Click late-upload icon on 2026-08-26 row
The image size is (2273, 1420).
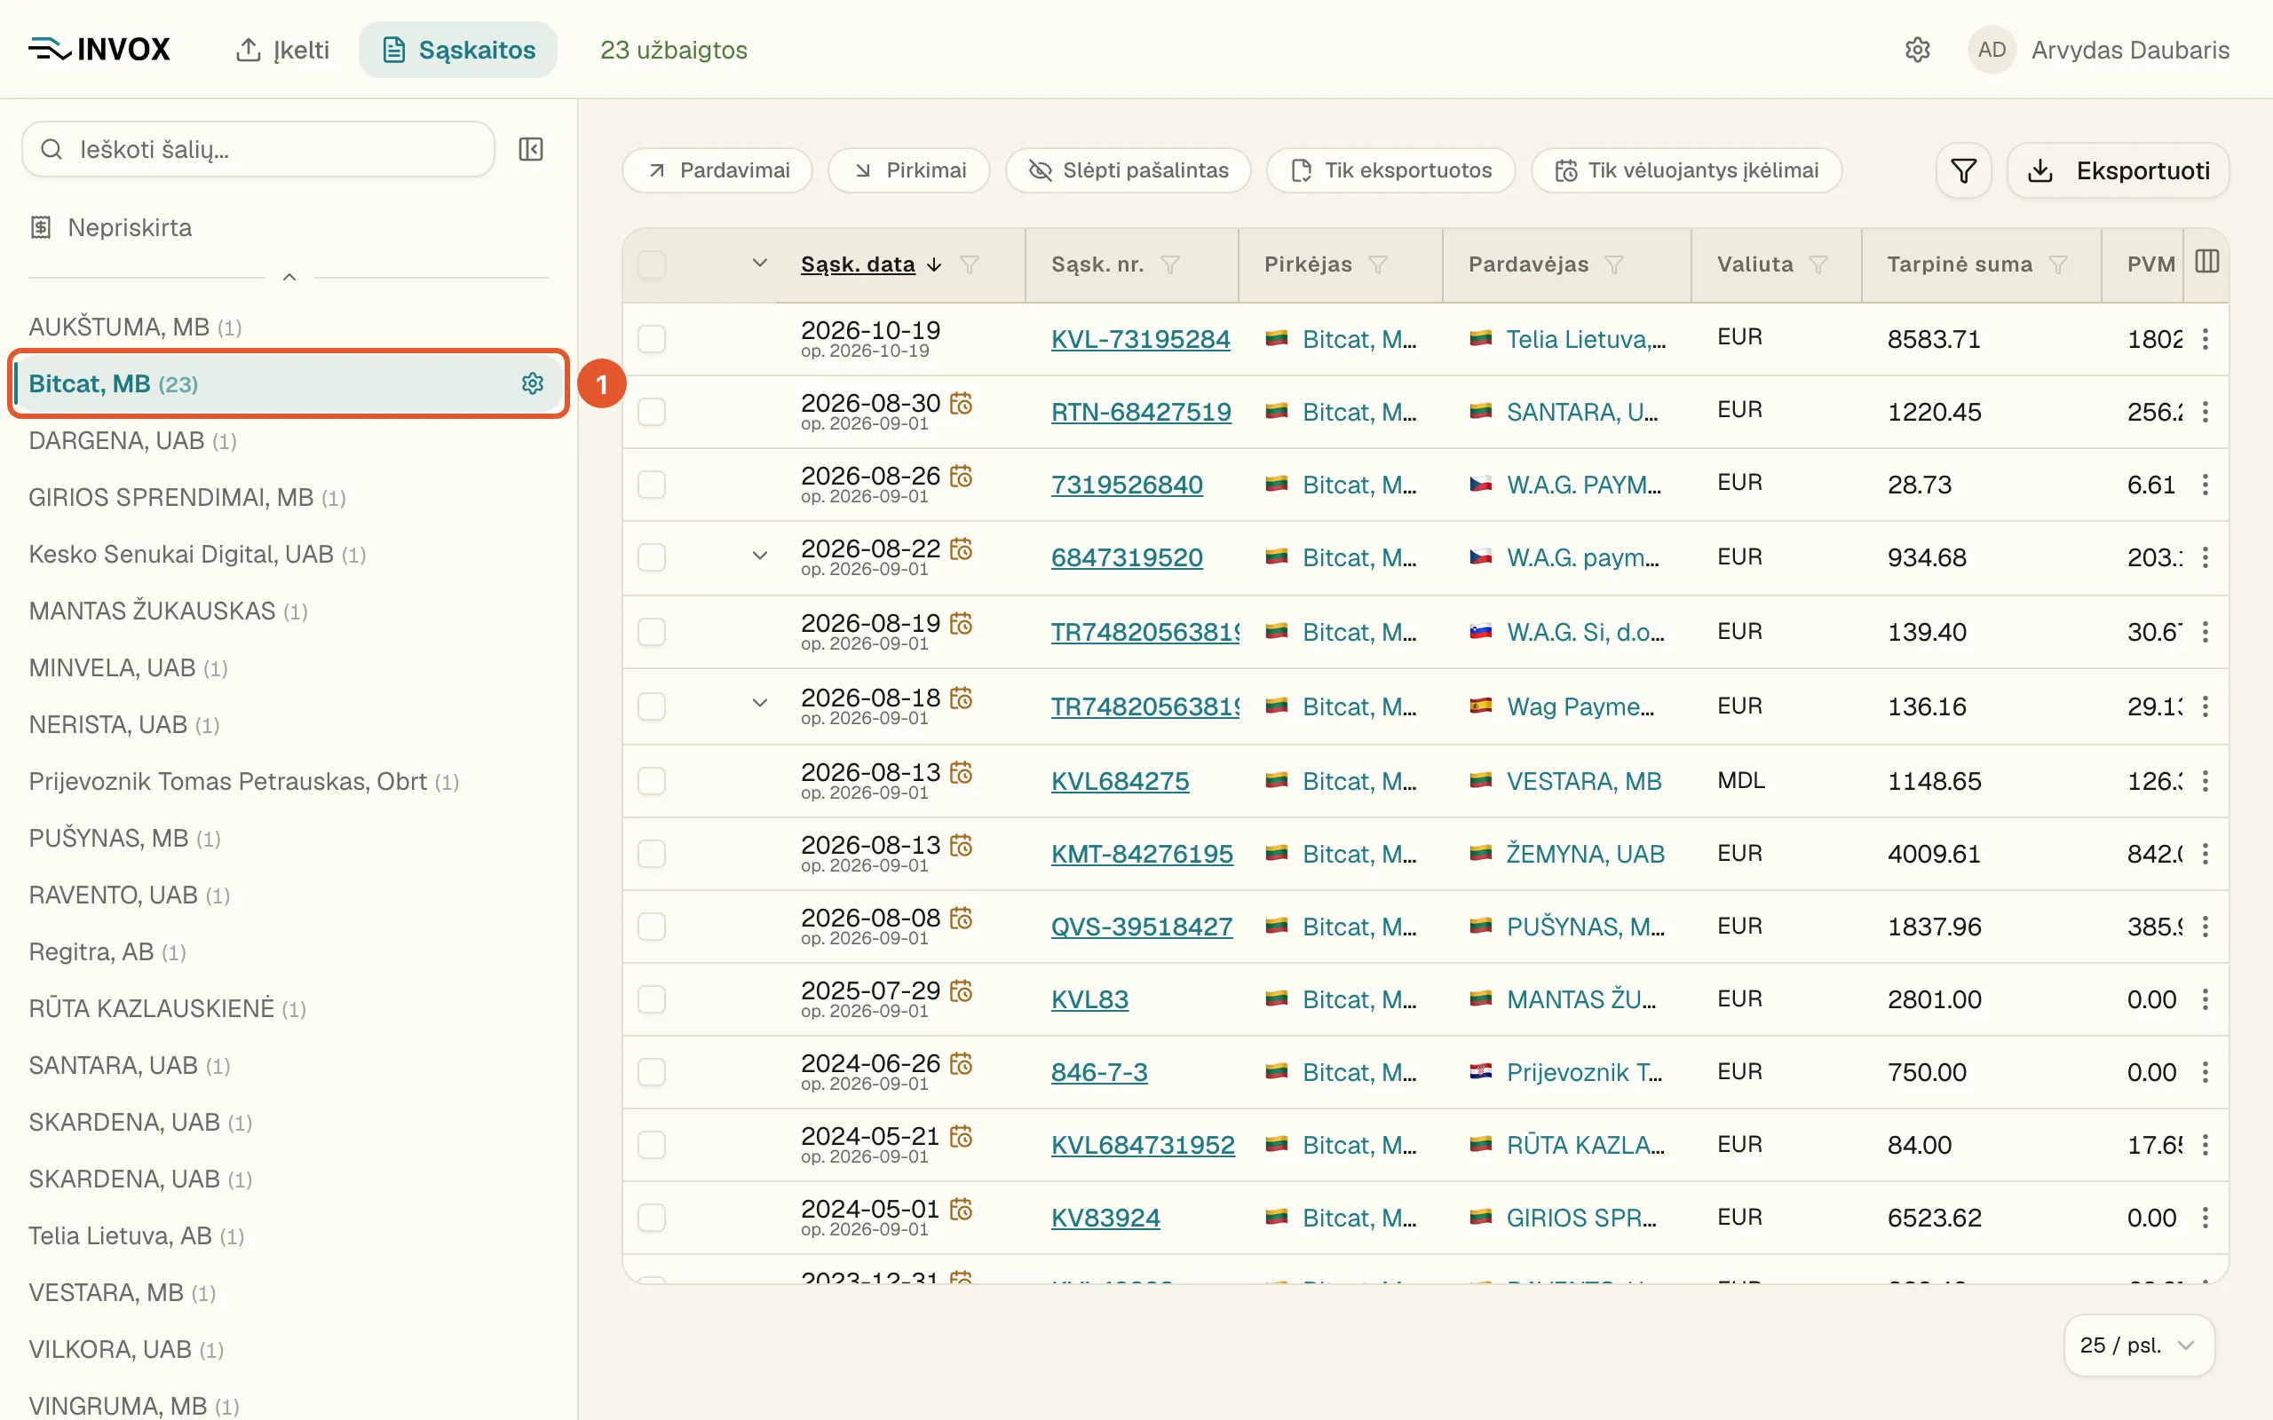tap(961, 477)
